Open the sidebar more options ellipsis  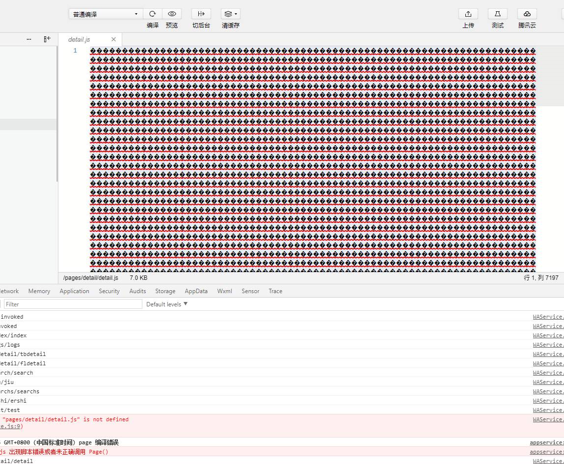[29, 39]
